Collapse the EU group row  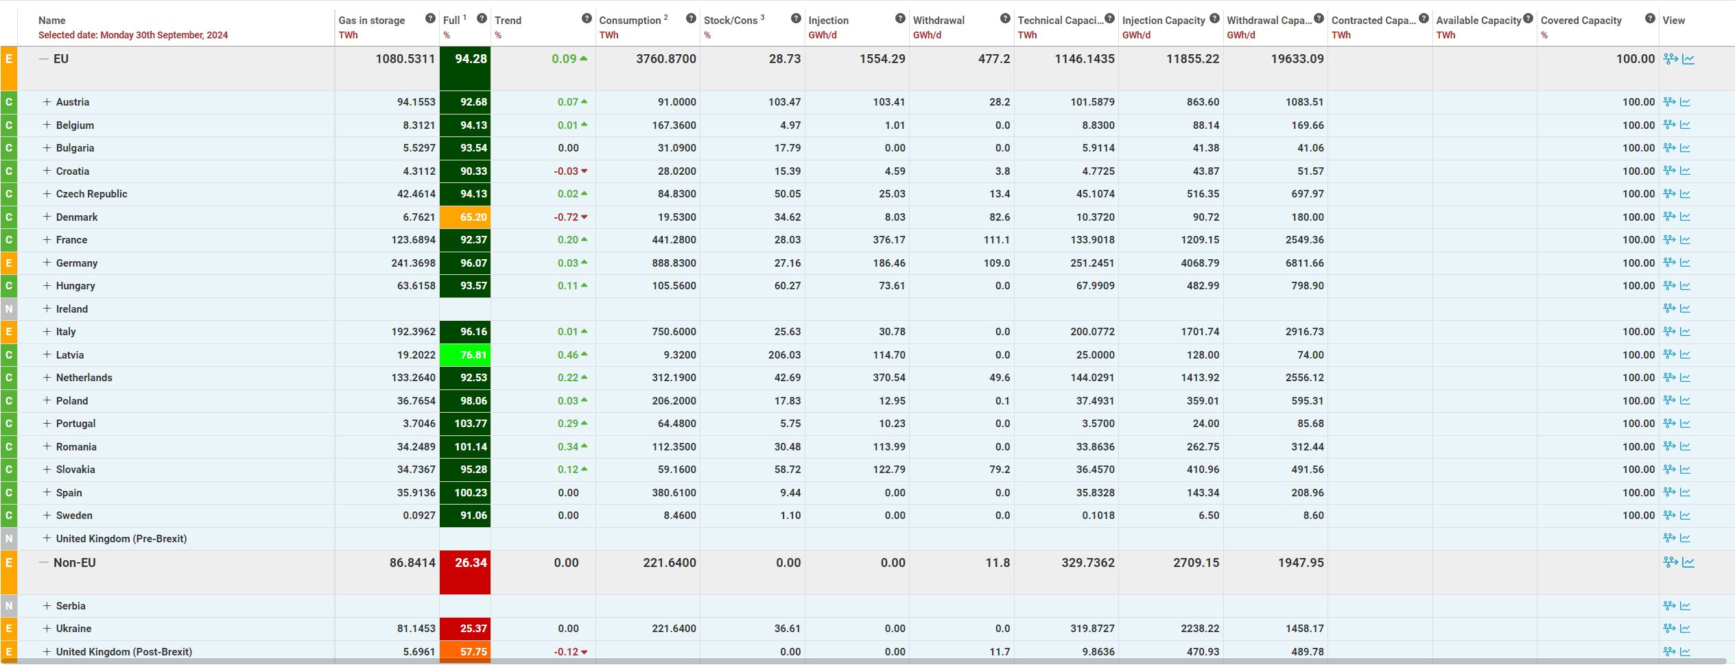[x=44, y=59]
